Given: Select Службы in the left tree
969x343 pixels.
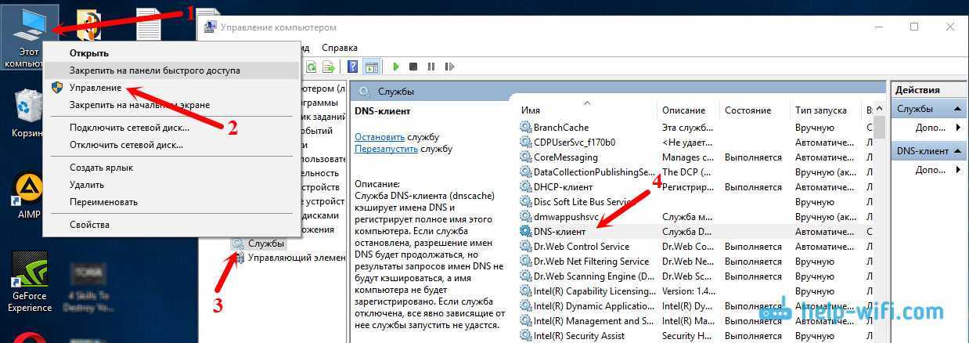Looking at the screenshot, I should (x=266, y=244).
